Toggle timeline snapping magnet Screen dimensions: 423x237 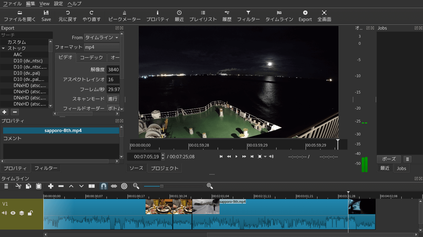point(104,186)
